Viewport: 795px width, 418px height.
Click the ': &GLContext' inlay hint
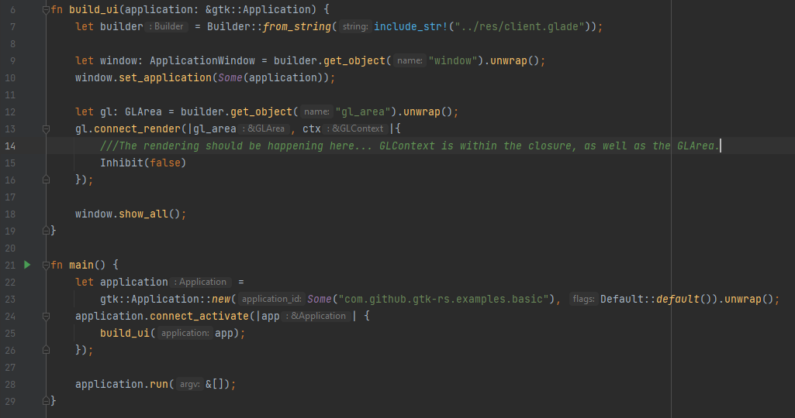click(x=355, y=128)
